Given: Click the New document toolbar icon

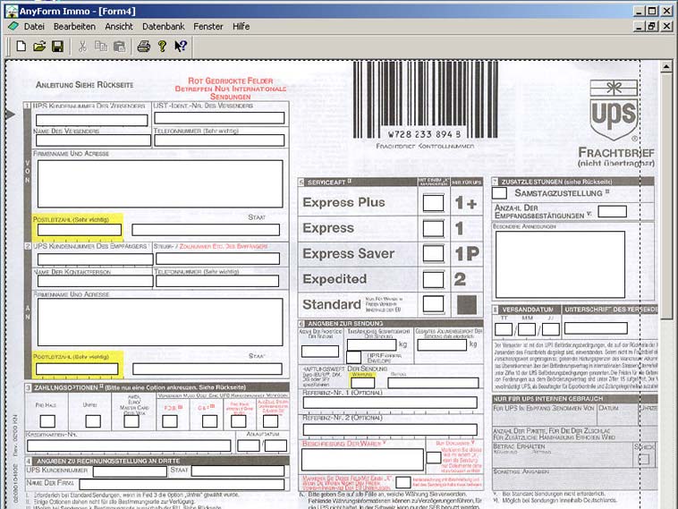Looking at the screenshot, I should point(21,46).
